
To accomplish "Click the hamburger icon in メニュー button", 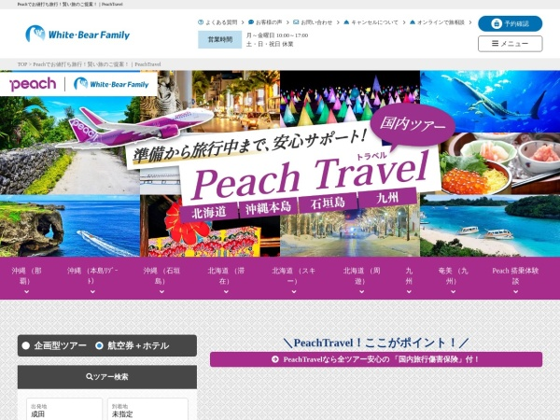I will point(495,43).
